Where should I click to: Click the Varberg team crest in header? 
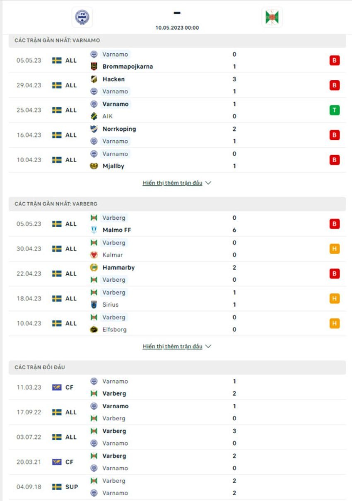pyautogui.click(x=272, y=17)
